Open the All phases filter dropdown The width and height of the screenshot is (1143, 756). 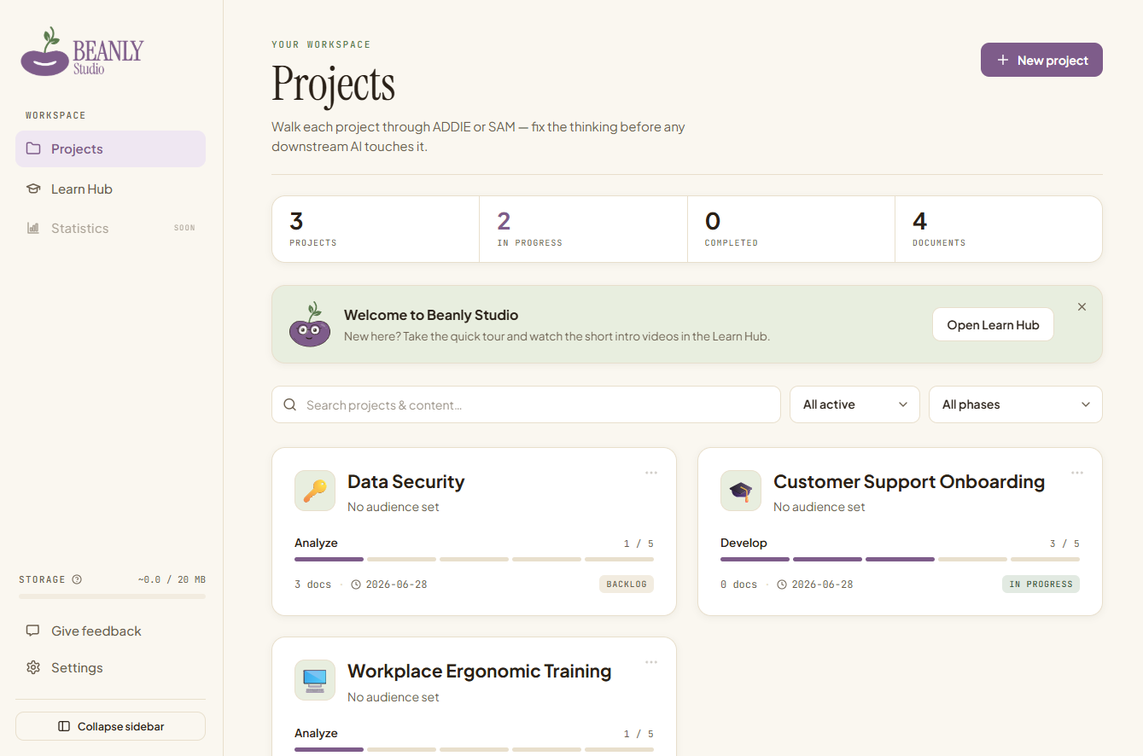click(x=1016, y=404)
